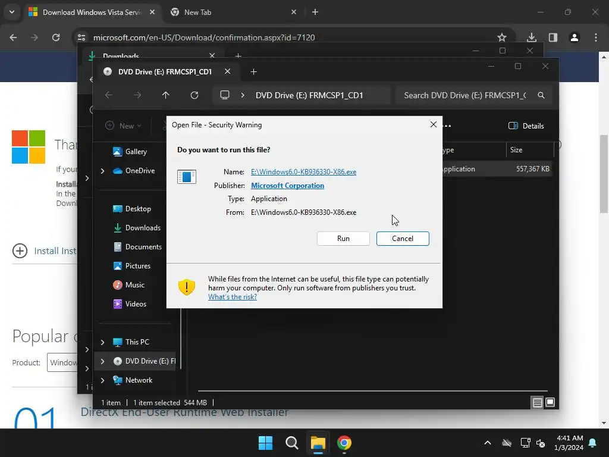Open the Windows Start menu

(x=265, y=443)
